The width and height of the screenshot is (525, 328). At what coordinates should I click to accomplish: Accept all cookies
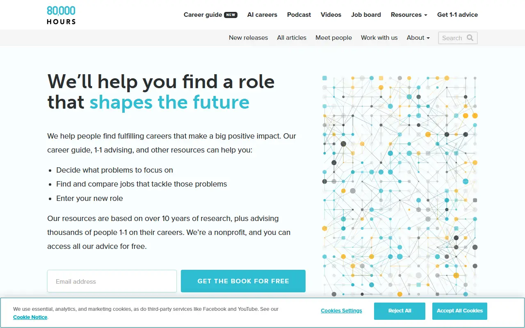click(460, 311)
